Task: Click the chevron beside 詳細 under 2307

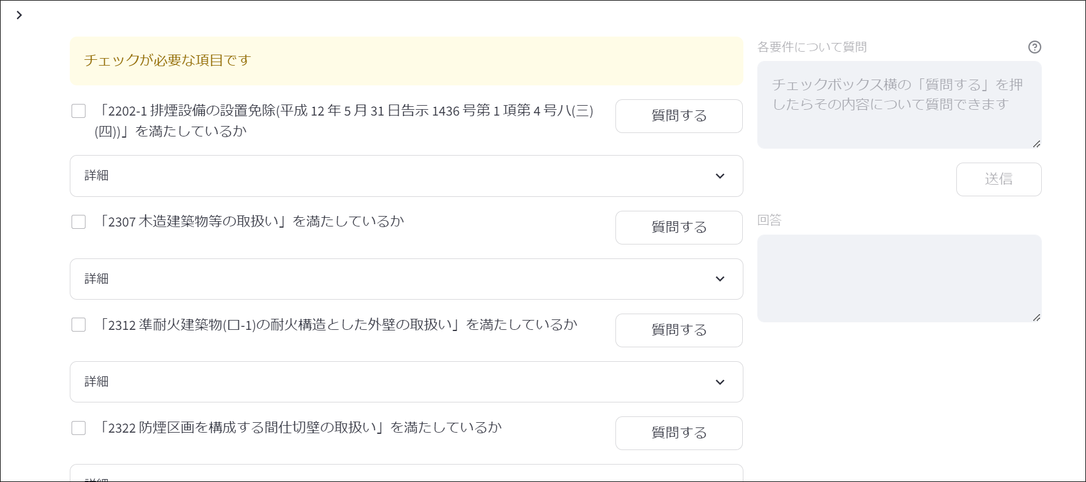Action: (x=721, y=279)
